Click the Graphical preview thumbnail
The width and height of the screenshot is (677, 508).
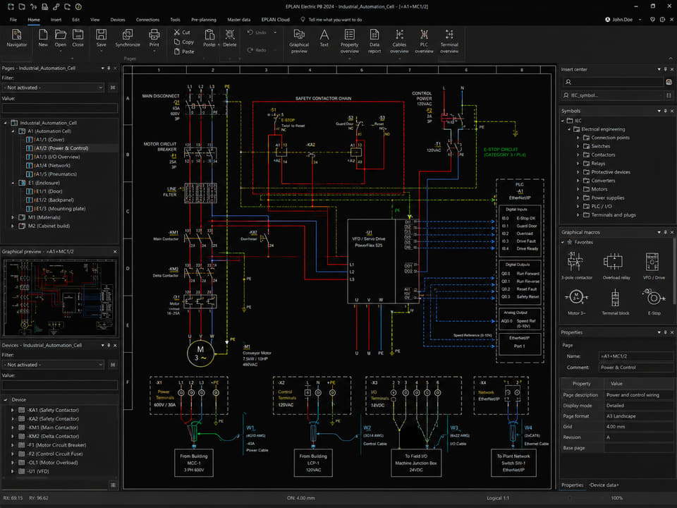(x=59, y=297)
